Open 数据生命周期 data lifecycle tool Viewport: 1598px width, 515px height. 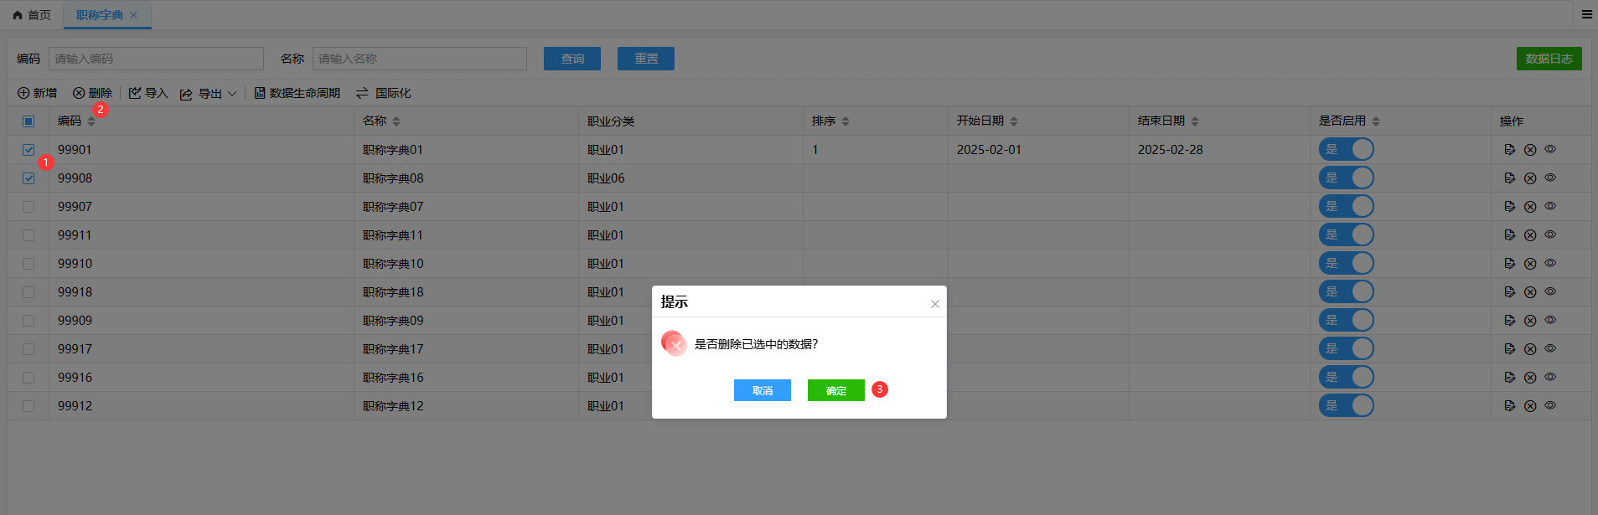(297, 93)
